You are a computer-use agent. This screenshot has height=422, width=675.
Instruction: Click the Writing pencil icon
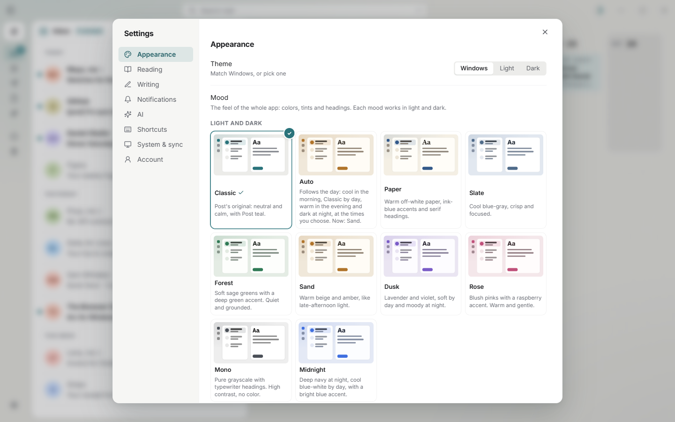127,84
